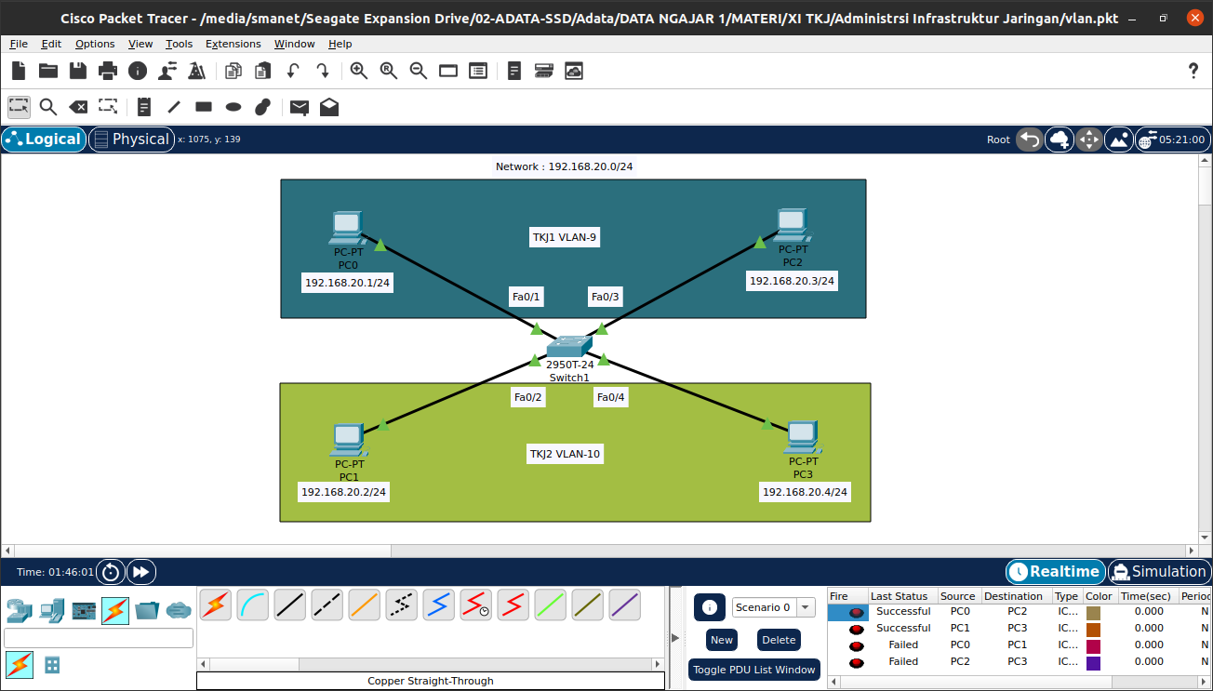This screenshot has height=691, width=1213.
Task: Choose fiber orange cable
Action: tap(364, 605)
